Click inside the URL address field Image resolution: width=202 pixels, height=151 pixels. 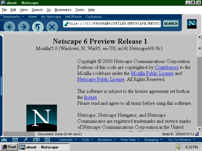click(114, 24)
